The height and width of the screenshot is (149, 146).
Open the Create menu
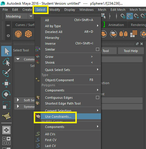click(27, 10)
